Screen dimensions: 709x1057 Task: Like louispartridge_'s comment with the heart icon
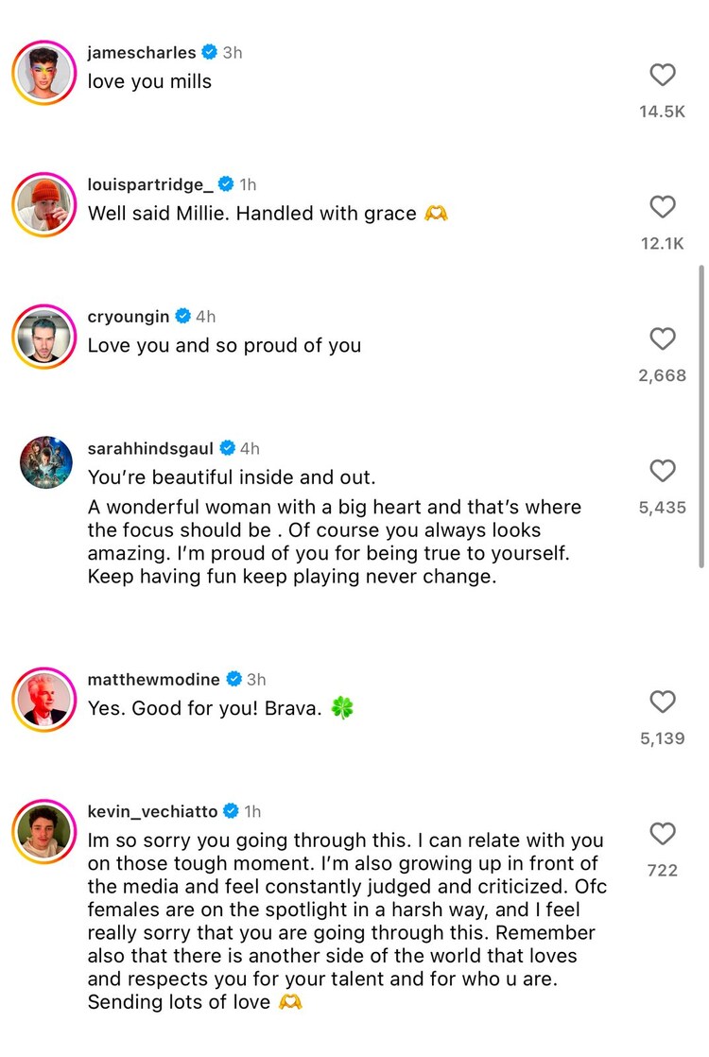[x=663, y=208]
